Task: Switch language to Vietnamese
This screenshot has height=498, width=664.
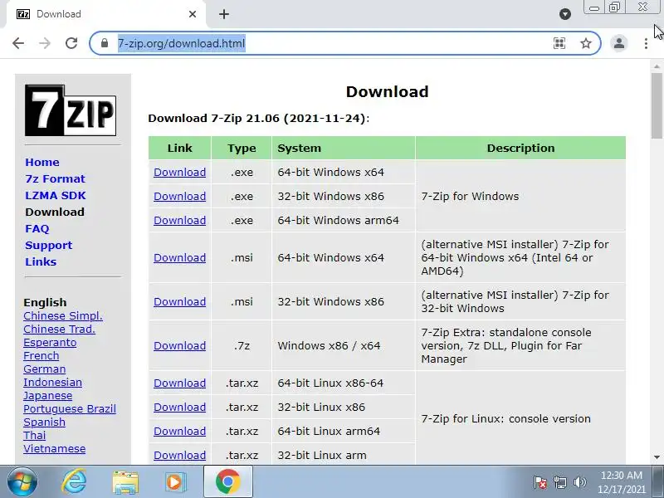Action: tap(54, 449)
